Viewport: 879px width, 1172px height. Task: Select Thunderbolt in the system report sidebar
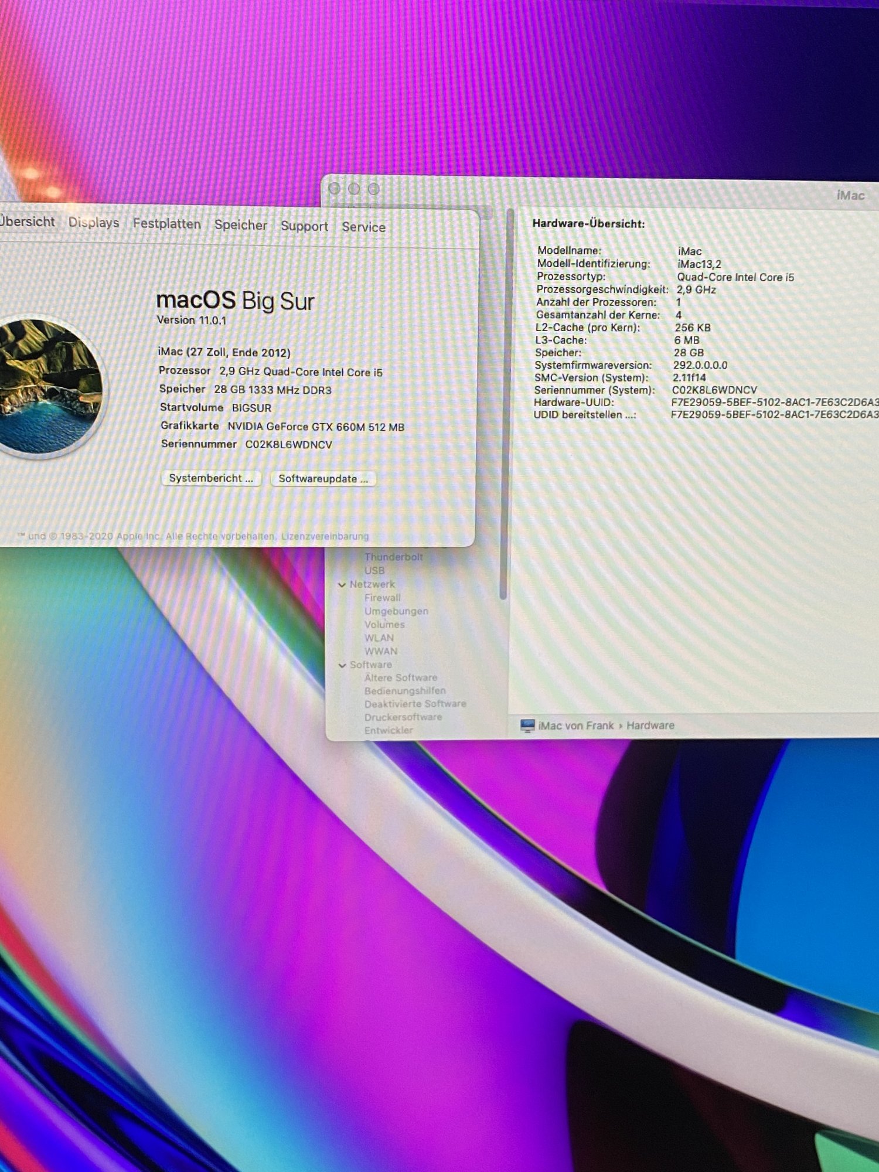point(393,557)
